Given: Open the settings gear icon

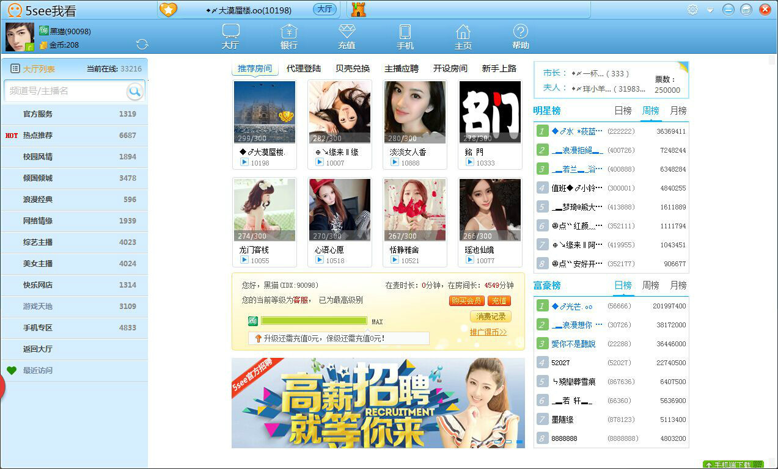Looking at the screenshot, I should (692, 10).
